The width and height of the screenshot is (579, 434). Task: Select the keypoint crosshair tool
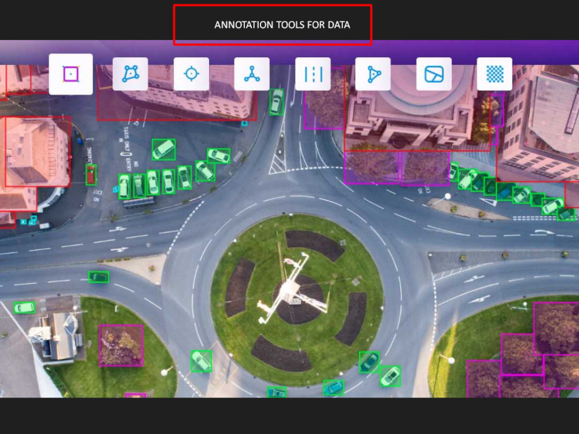[191, 74]
